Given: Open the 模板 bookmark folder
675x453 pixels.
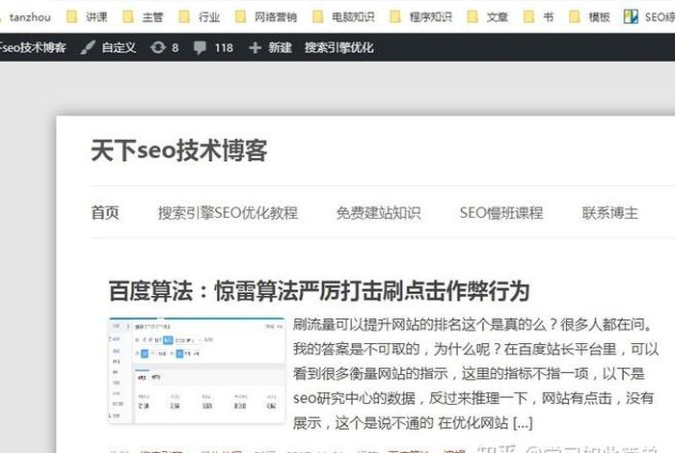Looking at the screenshot, I should point(589,17).
